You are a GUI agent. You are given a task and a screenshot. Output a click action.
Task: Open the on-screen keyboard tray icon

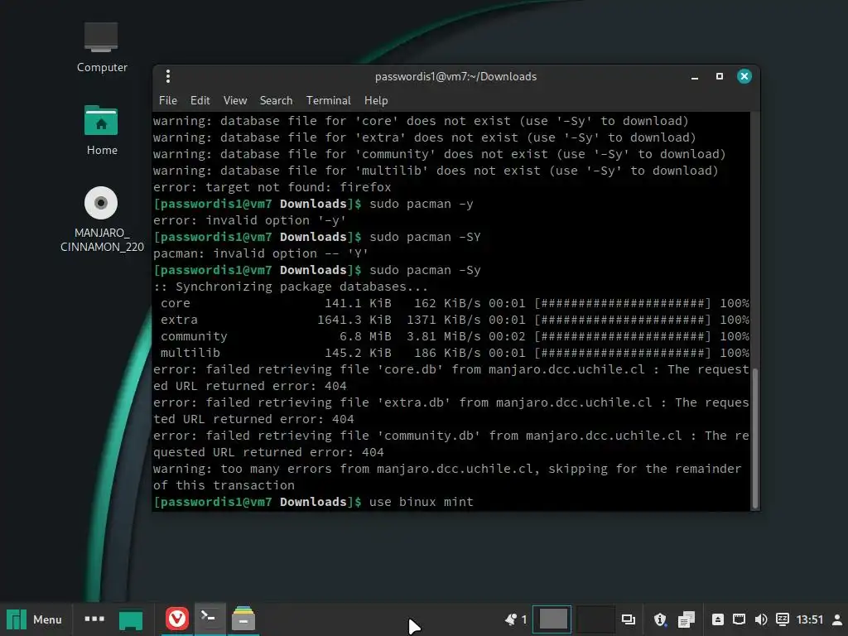point(782,619)
